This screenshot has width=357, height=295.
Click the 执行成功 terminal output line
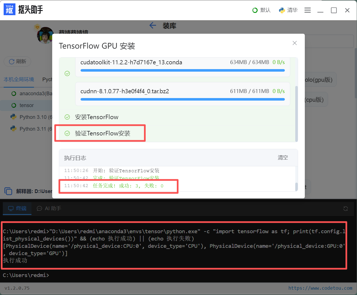click(x=15, y=260)
